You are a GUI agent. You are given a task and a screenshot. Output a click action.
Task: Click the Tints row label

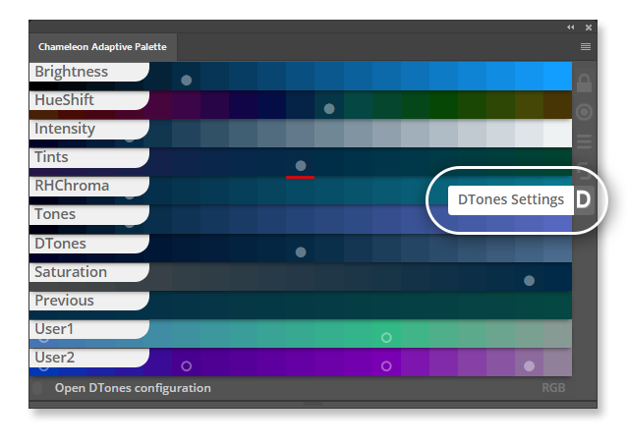tap(89, 157)
